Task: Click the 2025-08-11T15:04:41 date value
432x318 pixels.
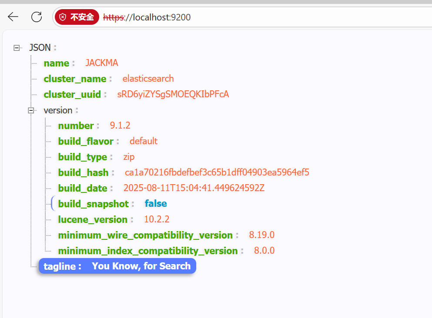Action: [194, 188]
